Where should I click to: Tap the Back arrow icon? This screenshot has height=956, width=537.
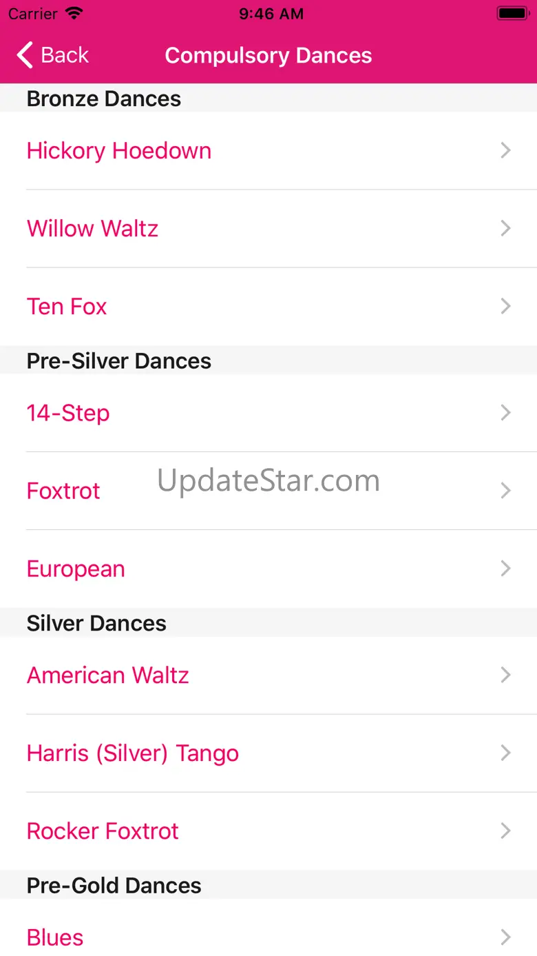25,55
